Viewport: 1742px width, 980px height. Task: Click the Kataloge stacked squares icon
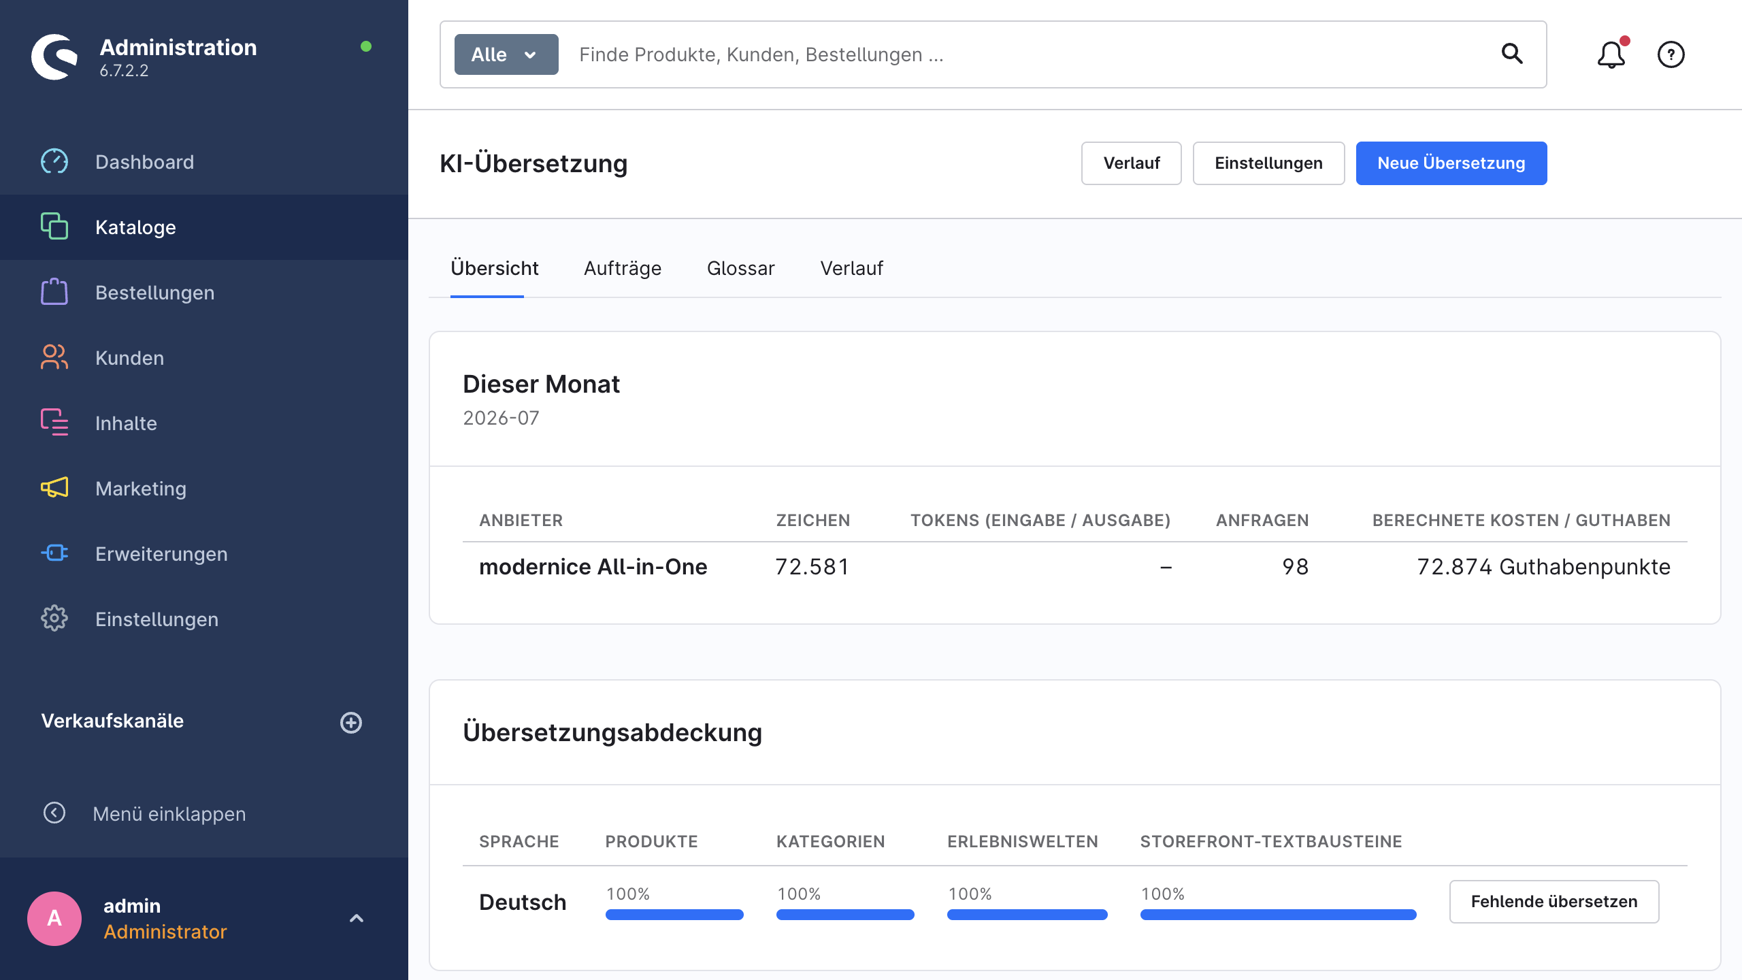tap(54, 227)
